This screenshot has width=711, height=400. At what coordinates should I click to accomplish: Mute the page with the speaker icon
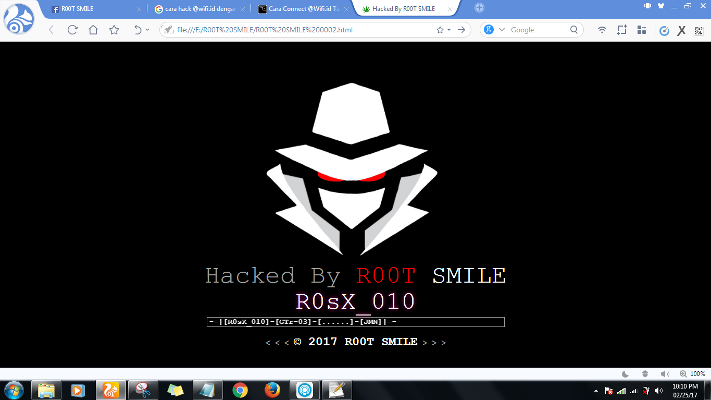(665, 373)
